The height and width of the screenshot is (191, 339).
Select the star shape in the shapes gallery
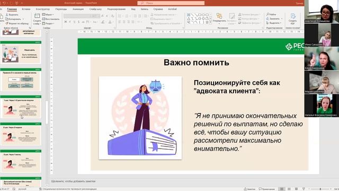(207, 22)
